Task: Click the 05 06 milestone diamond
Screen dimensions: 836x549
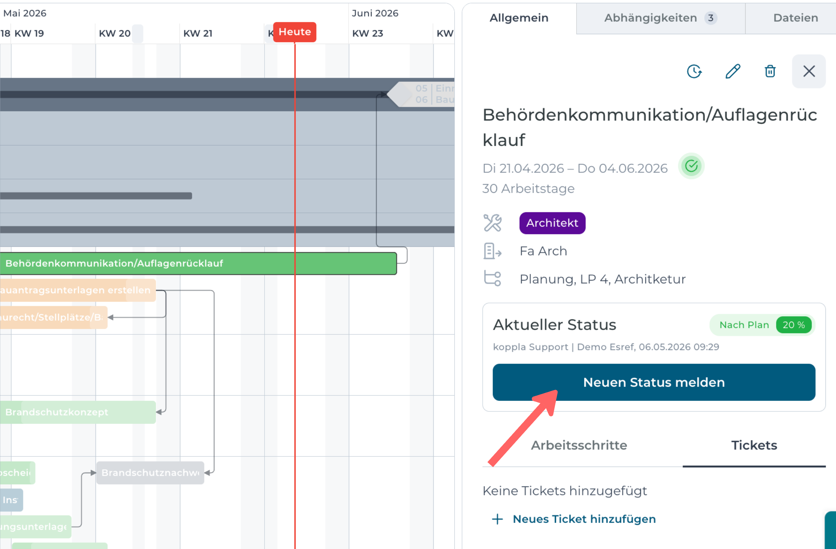Action: point(399,94)
